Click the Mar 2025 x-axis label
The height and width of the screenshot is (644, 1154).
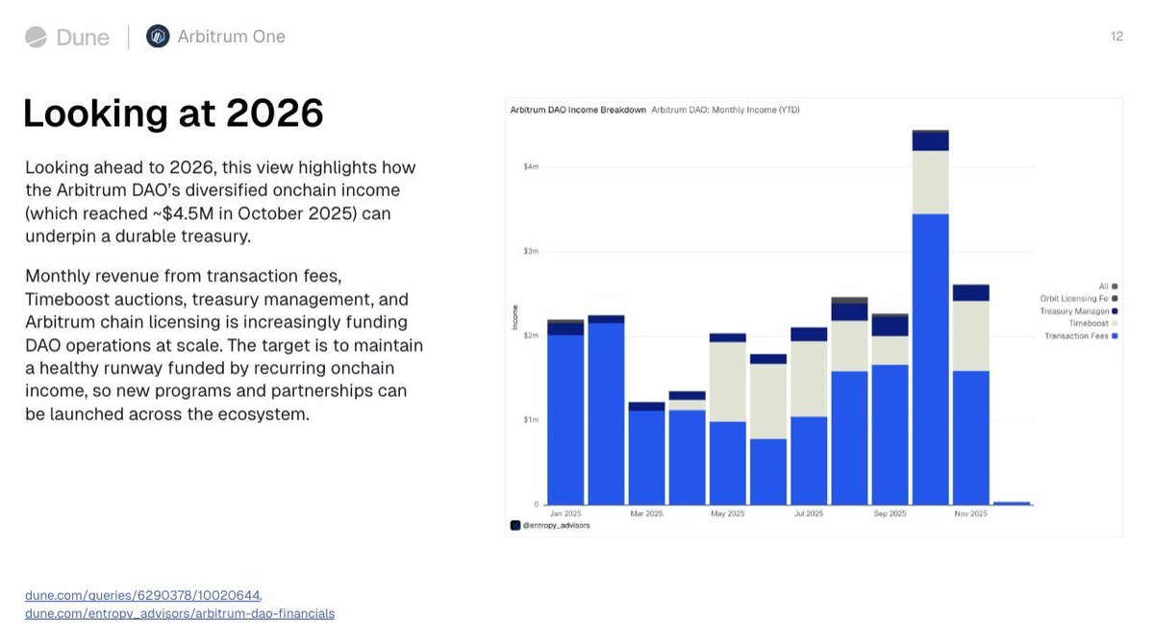(646, 514)
